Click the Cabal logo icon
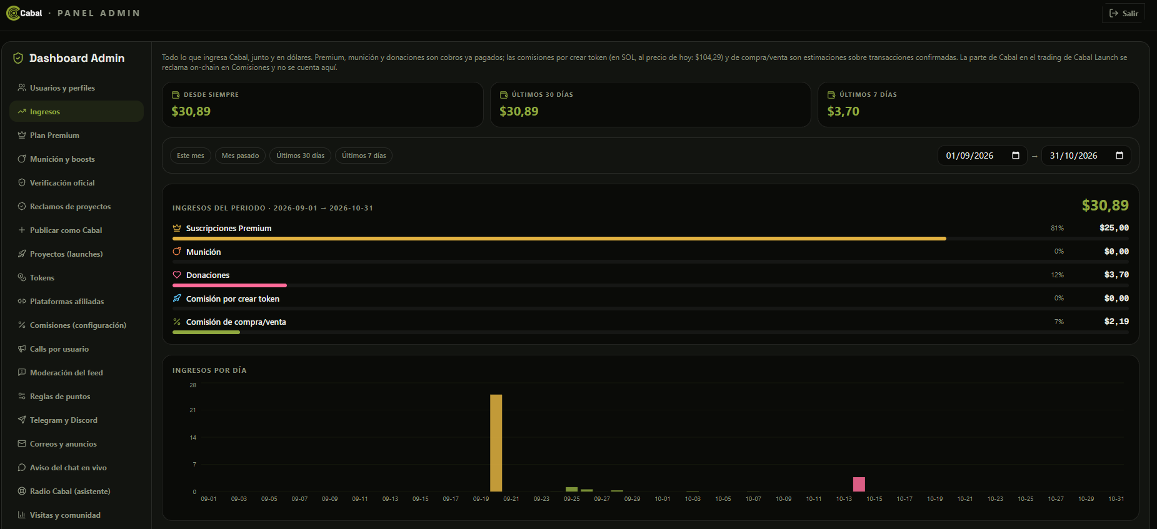Viewport: 1157px width, 529px height. [x=13, y=13]
